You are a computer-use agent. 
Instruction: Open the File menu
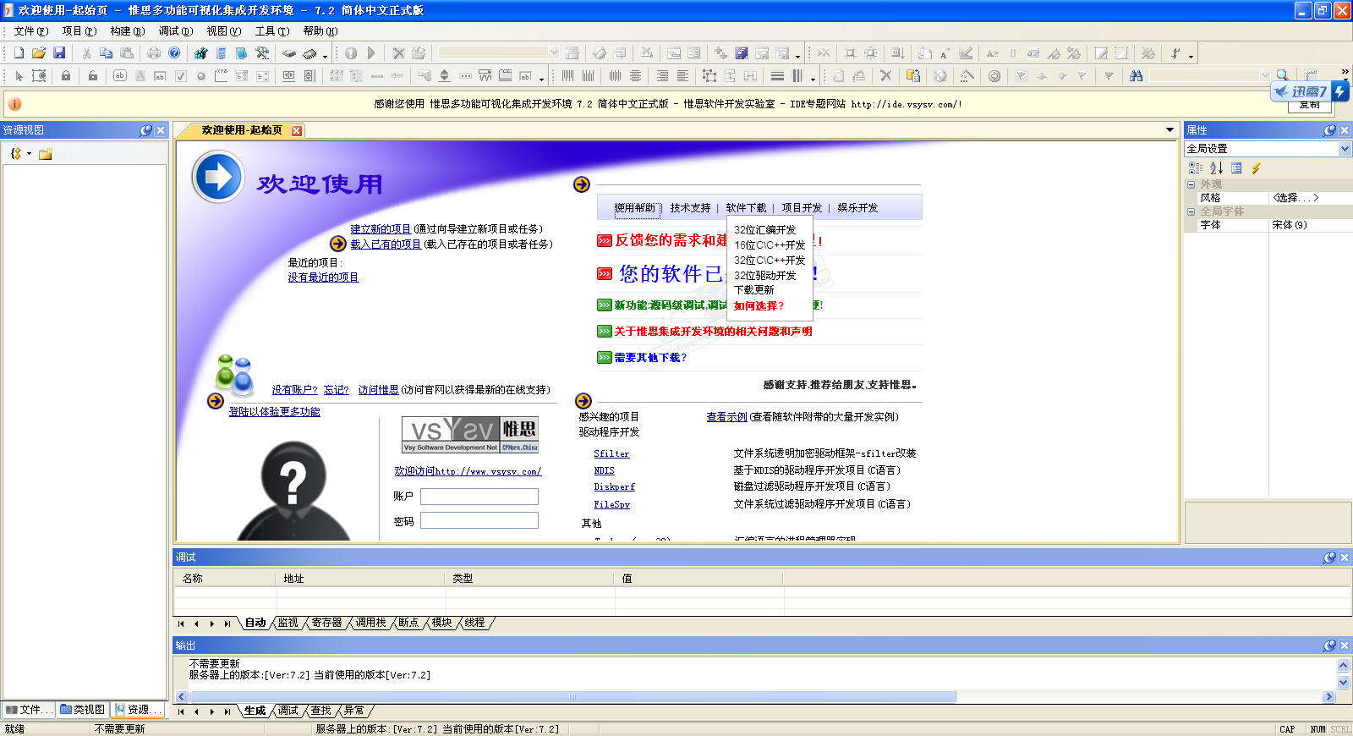[30, 31]
